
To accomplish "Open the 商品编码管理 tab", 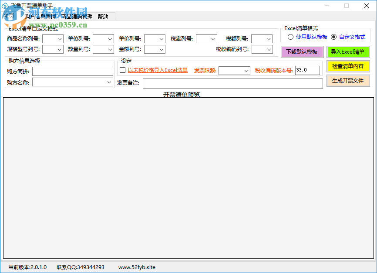I will [x=77, y=17].
